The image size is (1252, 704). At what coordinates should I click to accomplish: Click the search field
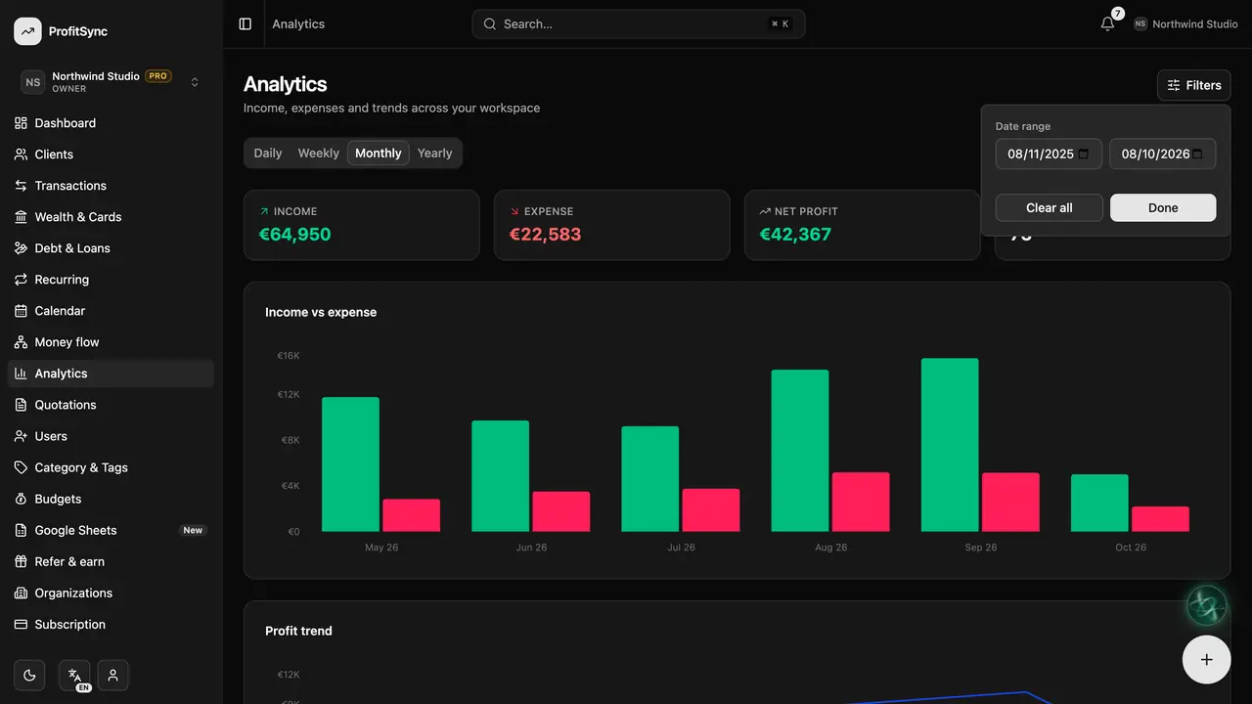coord(639,23)
